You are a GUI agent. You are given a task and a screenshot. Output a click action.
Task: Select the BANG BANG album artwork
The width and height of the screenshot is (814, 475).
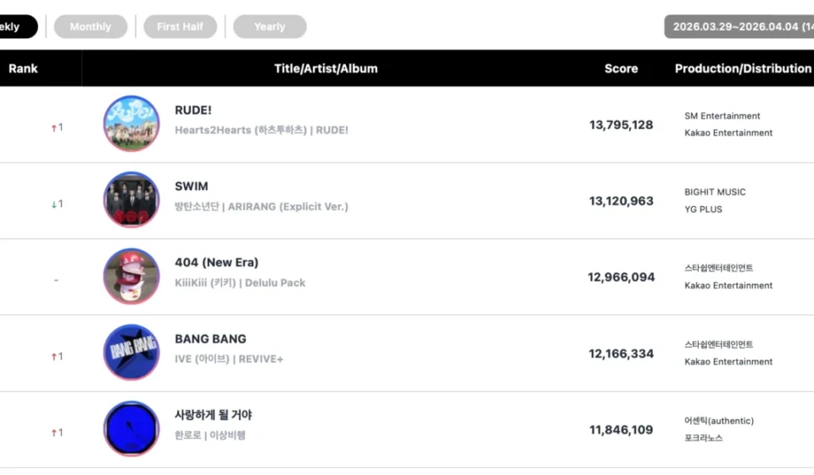[x=131, y=353]
